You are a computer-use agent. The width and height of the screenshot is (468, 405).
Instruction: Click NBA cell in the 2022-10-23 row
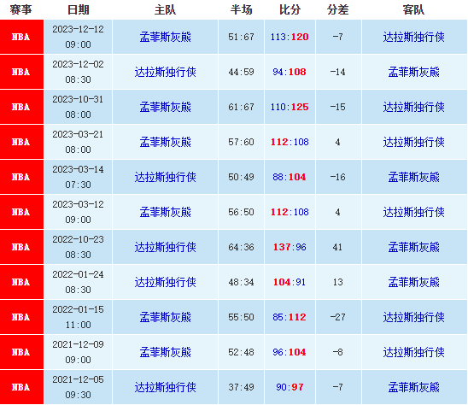pos(21,247)
